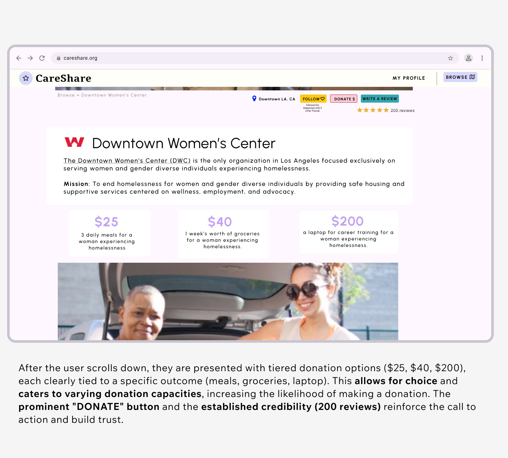Screen dimensions: 508x458
Task: Click the Downtown Women's Center breadcrumb
Action: pyautogui.click(x=114, y=95)
